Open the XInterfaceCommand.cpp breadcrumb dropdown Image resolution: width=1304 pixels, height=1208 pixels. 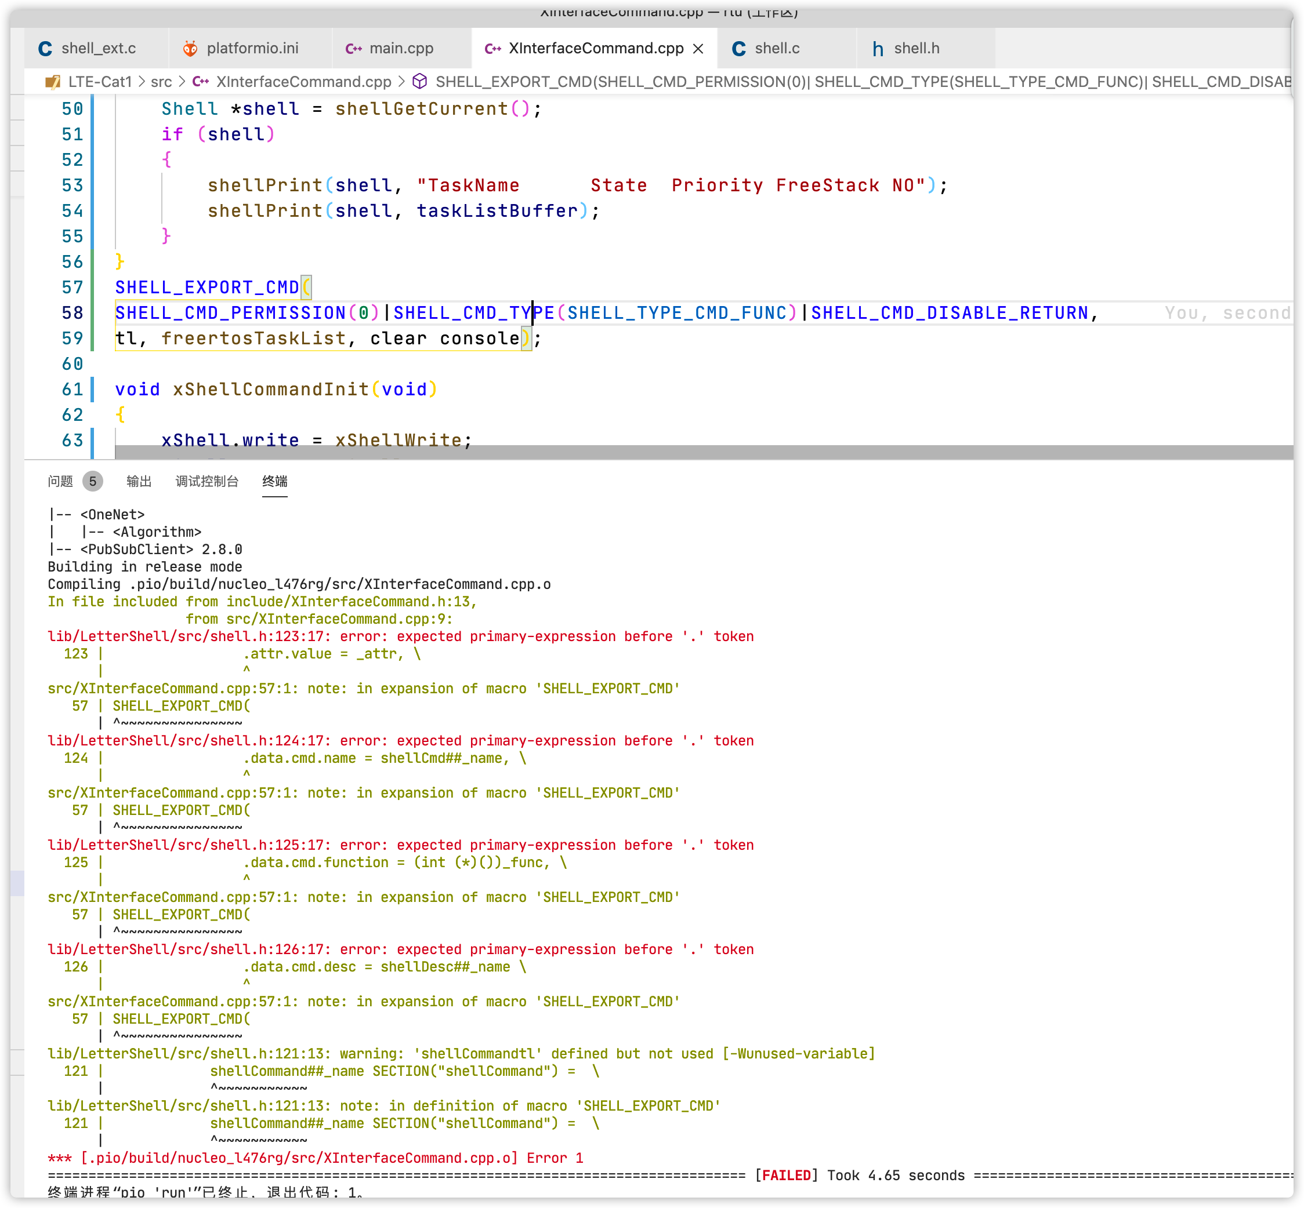(303, 82)
